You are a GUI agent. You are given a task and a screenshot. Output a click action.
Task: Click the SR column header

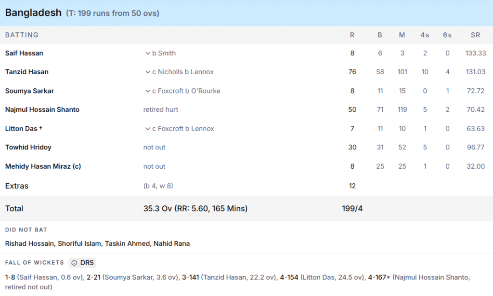pyautogui.click(x=476, y=35)
